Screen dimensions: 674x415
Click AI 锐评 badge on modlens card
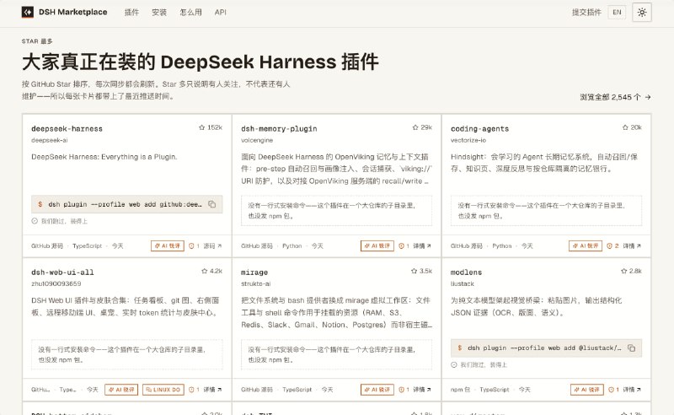tap(587, 390)
